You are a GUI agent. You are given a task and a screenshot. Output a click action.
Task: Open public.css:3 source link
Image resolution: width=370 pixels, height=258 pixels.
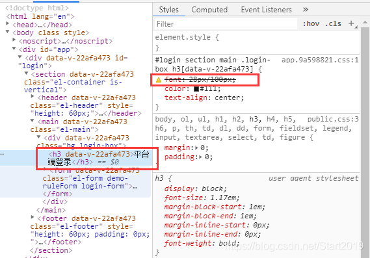(x=333, y=119)
